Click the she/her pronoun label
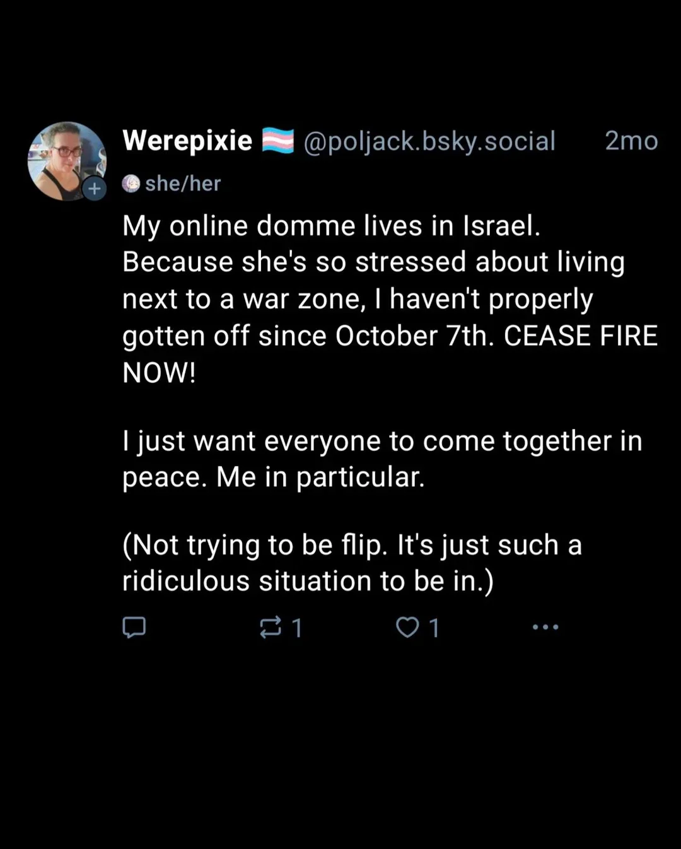This screenshot has height=849, width=681. (183, 184)
